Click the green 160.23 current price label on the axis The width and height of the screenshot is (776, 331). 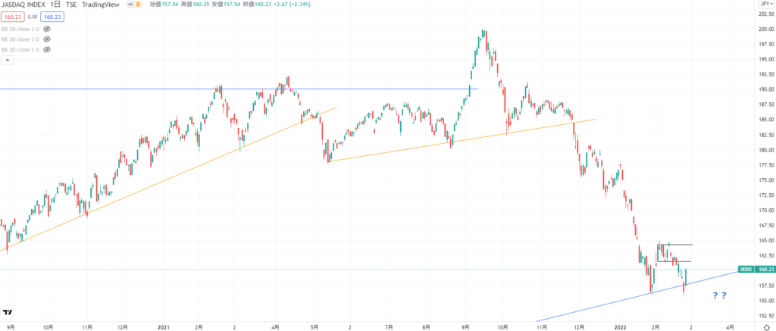click(765, 269)
